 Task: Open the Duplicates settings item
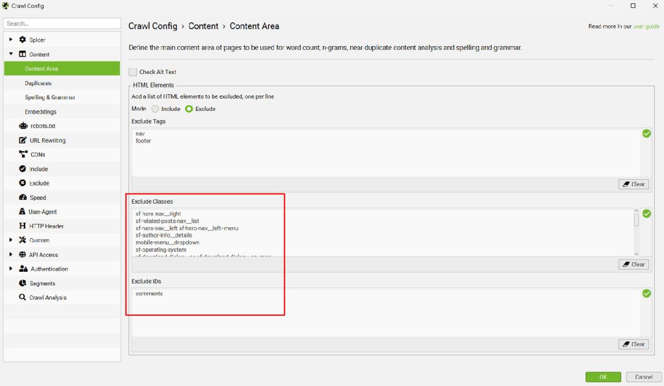click(62, 83)
